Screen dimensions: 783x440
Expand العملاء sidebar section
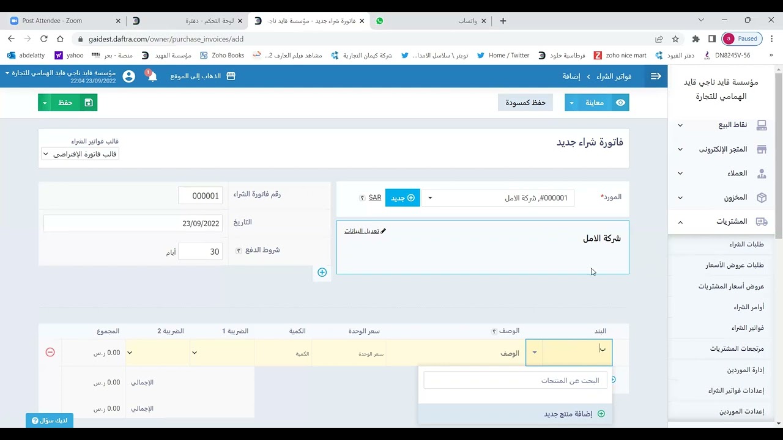(x=722, y=174)
